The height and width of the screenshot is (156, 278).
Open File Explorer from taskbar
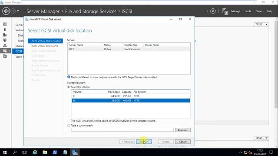tap(45, 152)
